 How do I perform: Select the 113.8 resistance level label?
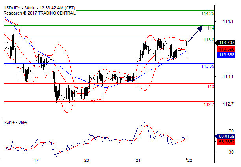209,40
